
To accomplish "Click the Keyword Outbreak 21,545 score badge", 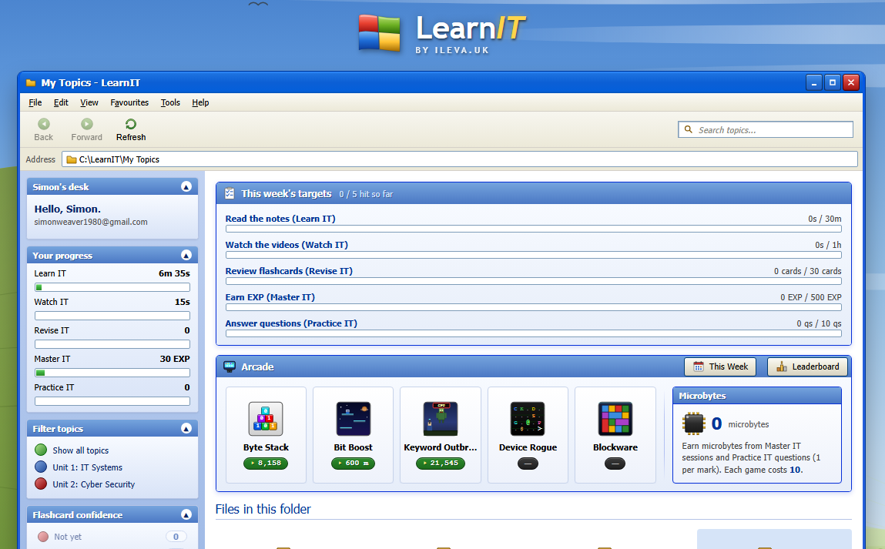I will click(441, 464).
